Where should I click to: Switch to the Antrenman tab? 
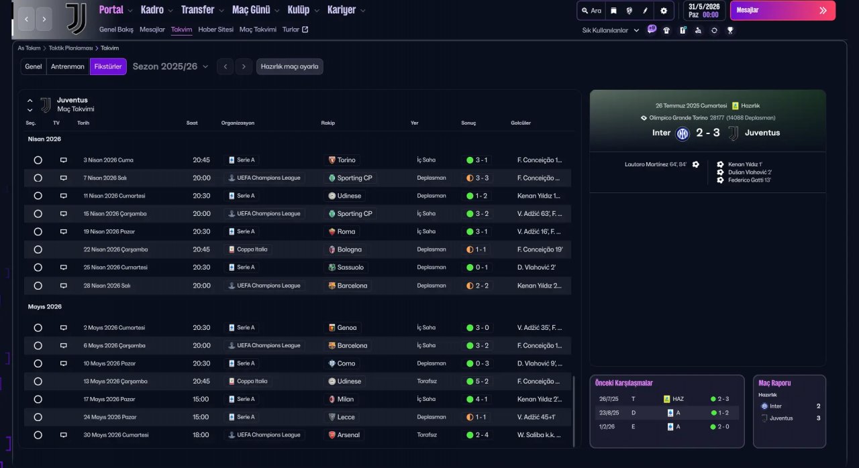(x=68, y=66)
